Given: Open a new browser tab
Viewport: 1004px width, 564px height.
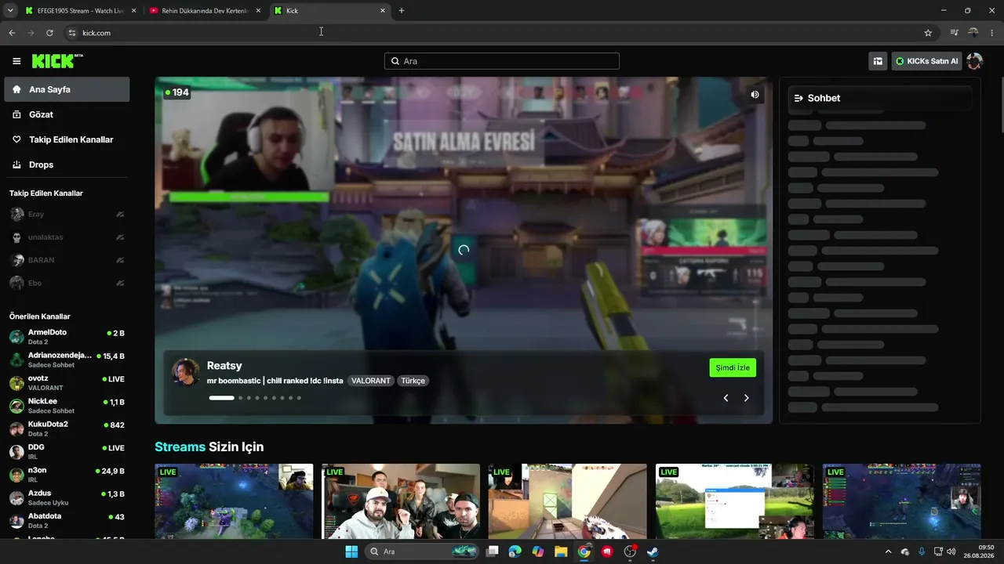Looking at the screenshot, I should (x=402, y=11).
